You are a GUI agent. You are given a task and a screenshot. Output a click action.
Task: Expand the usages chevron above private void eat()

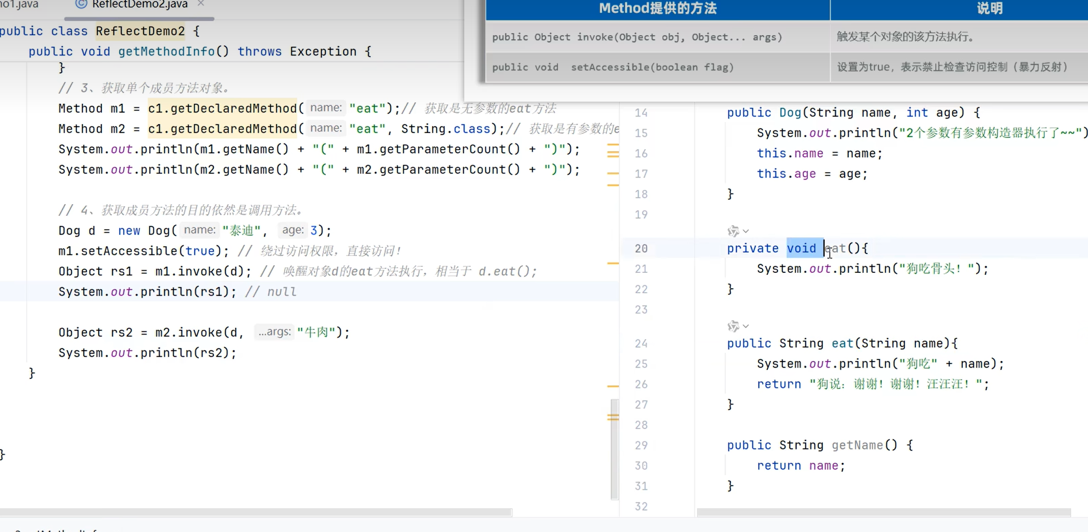tap(746, 231)
